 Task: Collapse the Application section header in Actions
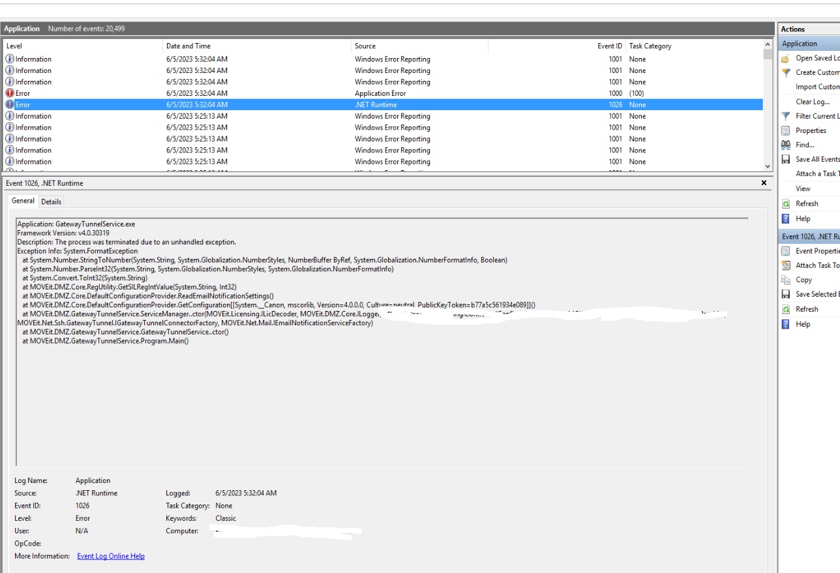click(x=809, y=44)
